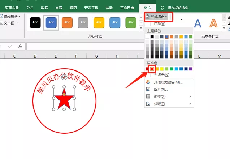
Task: Select the green Abc shape style
Action: pos(131,23)
